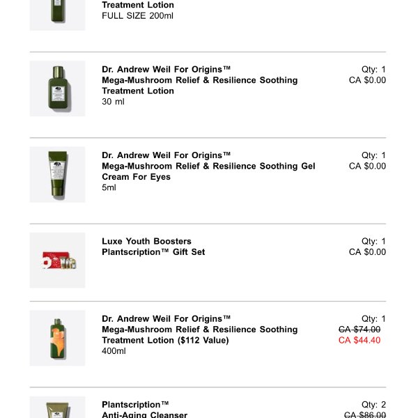Viewport: 418px width, 418px height.
Task: Open the 400ml Treatment Lotion bottle thumbnail
Action: [x=57, y=338]
